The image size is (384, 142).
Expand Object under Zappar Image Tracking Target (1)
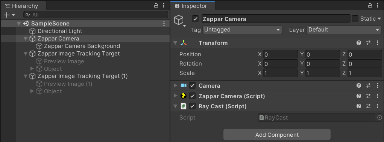click(32, 91)
